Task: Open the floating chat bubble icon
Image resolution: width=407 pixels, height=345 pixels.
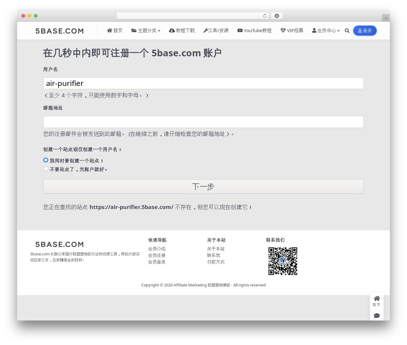Action: point(377,315)
